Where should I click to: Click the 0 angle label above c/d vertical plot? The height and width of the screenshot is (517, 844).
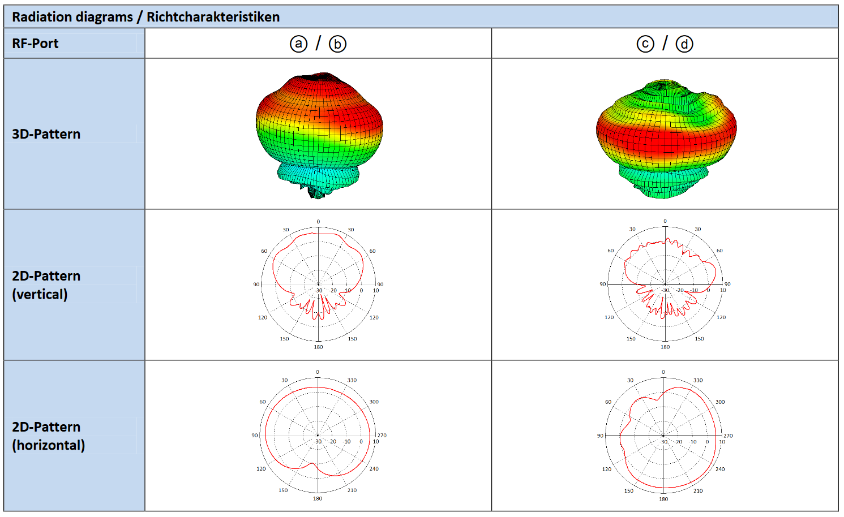coord(665,221)
